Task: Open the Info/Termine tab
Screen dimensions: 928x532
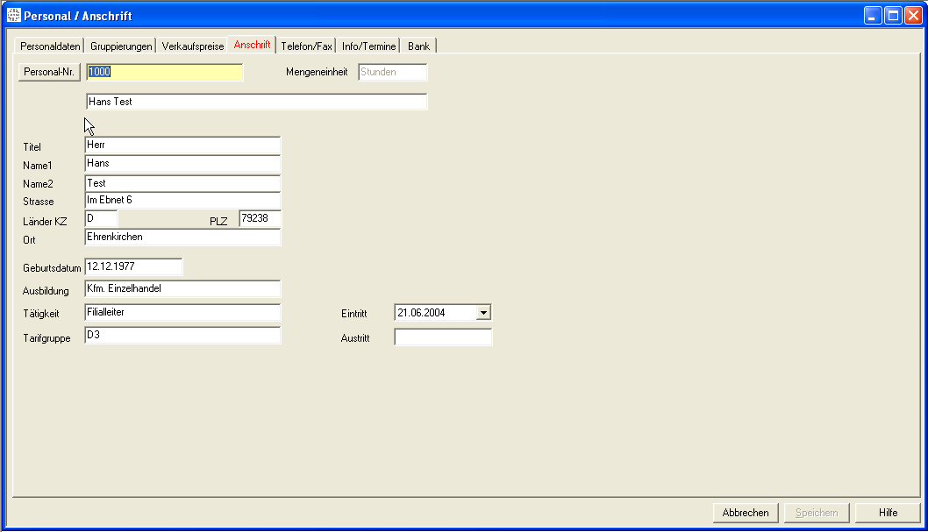Action: tap(368, 46)
